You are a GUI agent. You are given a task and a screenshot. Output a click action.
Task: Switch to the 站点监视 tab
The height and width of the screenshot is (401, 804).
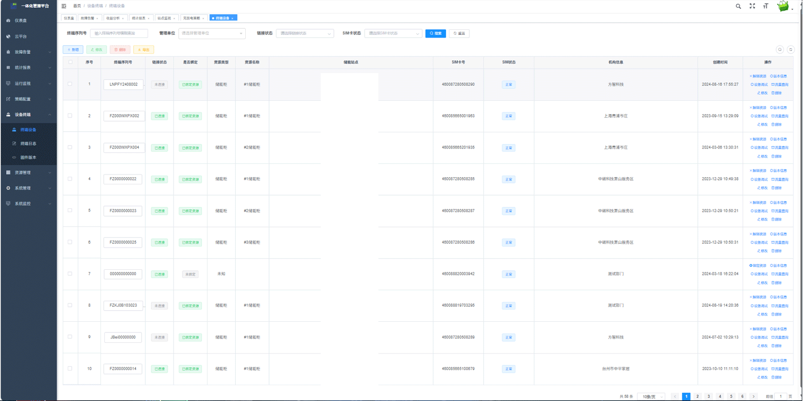pos(165,18)
